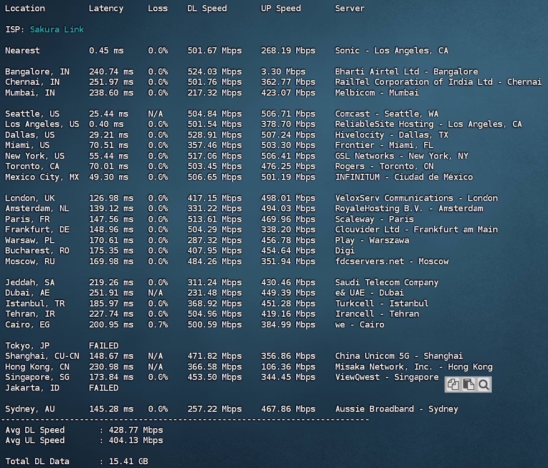
Task: Click 'Frontier - Miami, FL' server
Action: coord(384,145)
